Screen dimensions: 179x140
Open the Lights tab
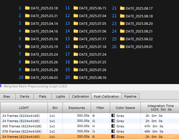(x=60, y=96)
